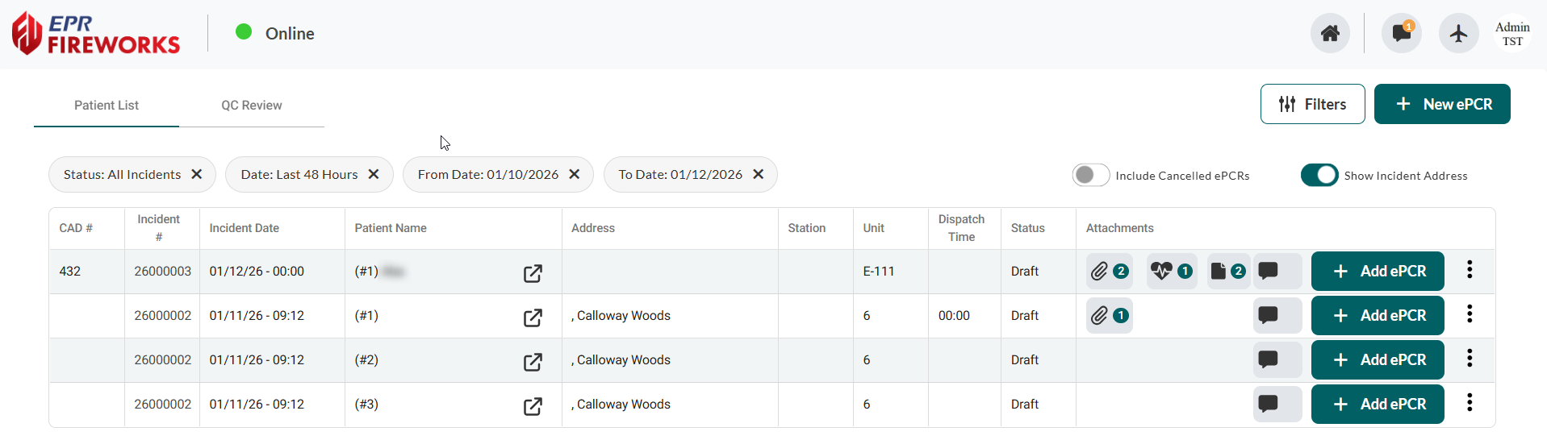Switch to the QC Review tab
The width and height of the screenshot is (1547, 440).
tap(252, 106)
